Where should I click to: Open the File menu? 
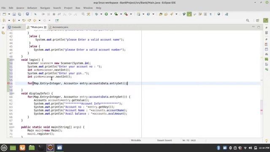click(3, 8)
